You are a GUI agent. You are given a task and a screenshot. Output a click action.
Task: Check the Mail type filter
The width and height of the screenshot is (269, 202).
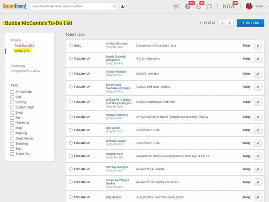coord(13,128)
